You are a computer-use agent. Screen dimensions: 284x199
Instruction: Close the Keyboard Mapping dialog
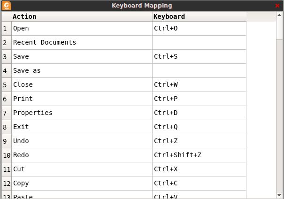coord(277,6)
